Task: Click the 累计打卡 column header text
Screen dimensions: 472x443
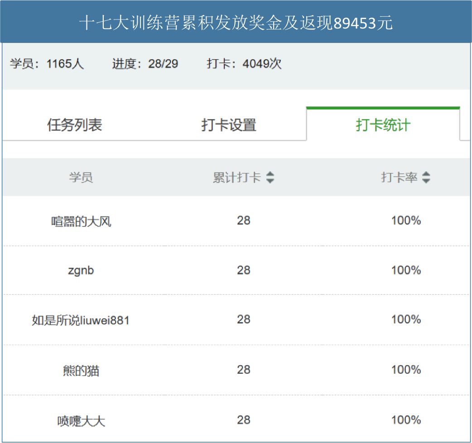Action: (237, 177)
